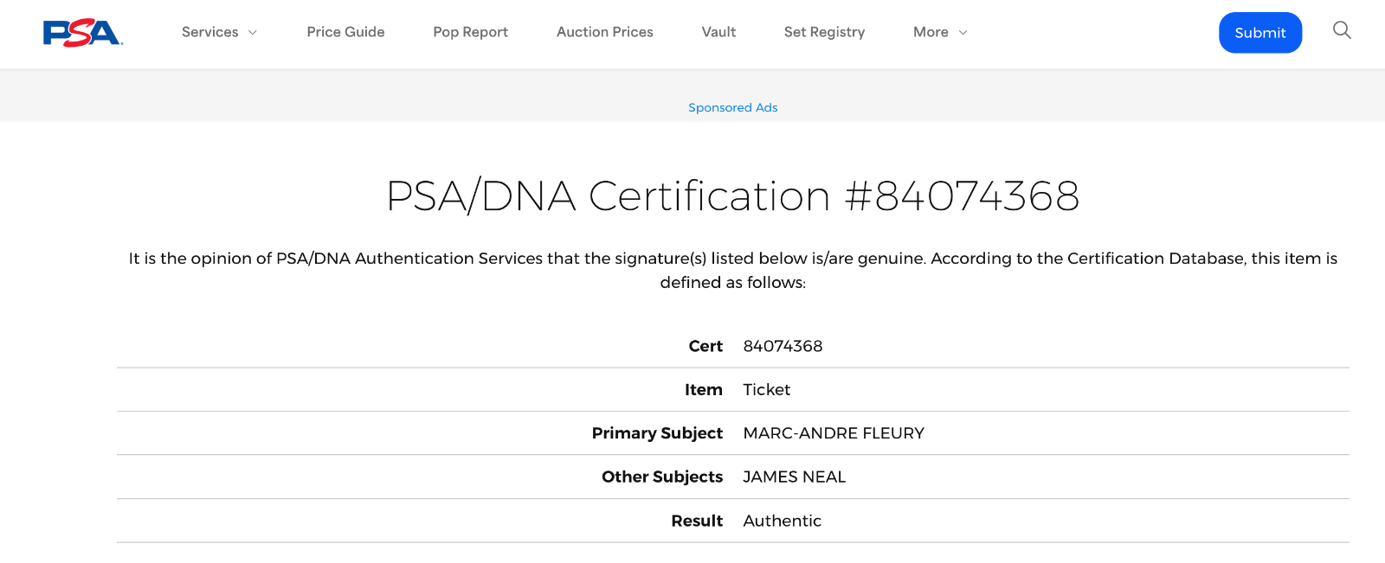1385x563 pixels.
Task: Go to Pop Report
Action: coord(470,32)
